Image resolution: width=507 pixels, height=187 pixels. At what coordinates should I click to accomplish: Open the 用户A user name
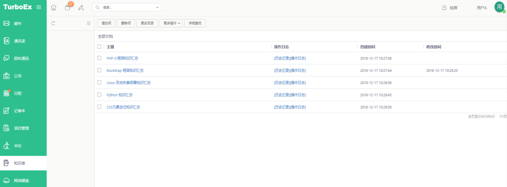coord(482,8)
